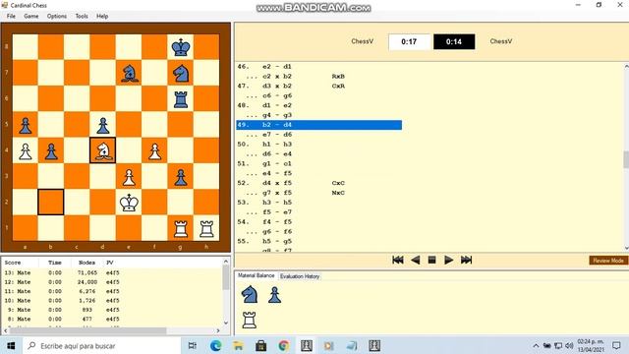Open the Help menu

coord(102,16)
